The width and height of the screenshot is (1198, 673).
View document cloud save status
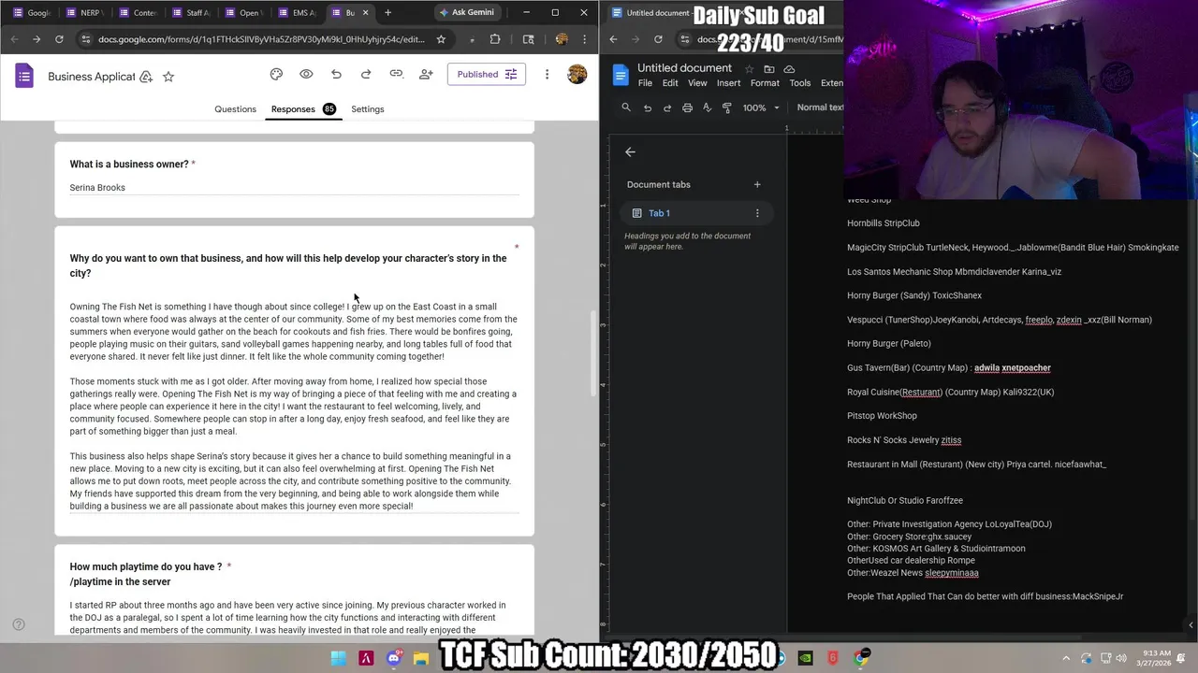point(789,69)
